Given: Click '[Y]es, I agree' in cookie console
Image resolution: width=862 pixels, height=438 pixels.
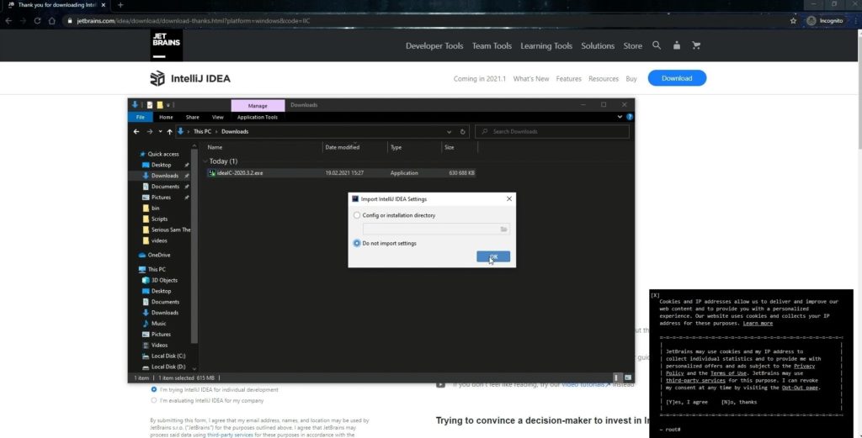Looking at the screenshot, I should (x=687, y=402).
